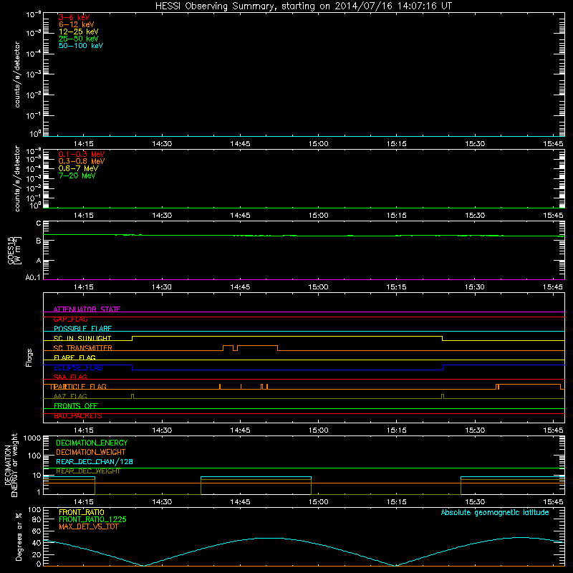Click the PARTICLE_FLAG label

point(80,386)
